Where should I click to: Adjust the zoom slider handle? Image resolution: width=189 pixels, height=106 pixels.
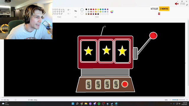(x=177, y=100)
